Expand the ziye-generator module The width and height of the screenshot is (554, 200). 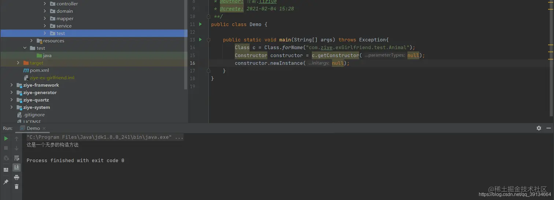tap(12, 92)
